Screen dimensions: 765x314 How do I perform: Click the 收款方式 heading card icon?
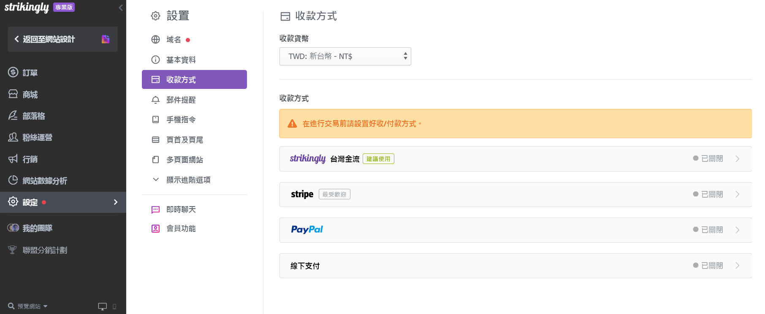285,16
